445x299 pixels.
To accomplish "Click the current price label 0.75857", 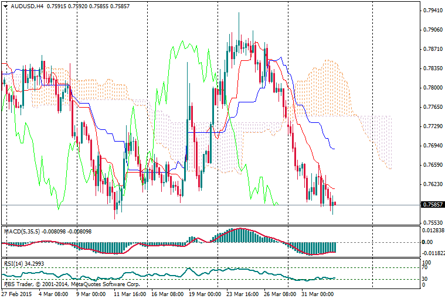I will [433, 204].
